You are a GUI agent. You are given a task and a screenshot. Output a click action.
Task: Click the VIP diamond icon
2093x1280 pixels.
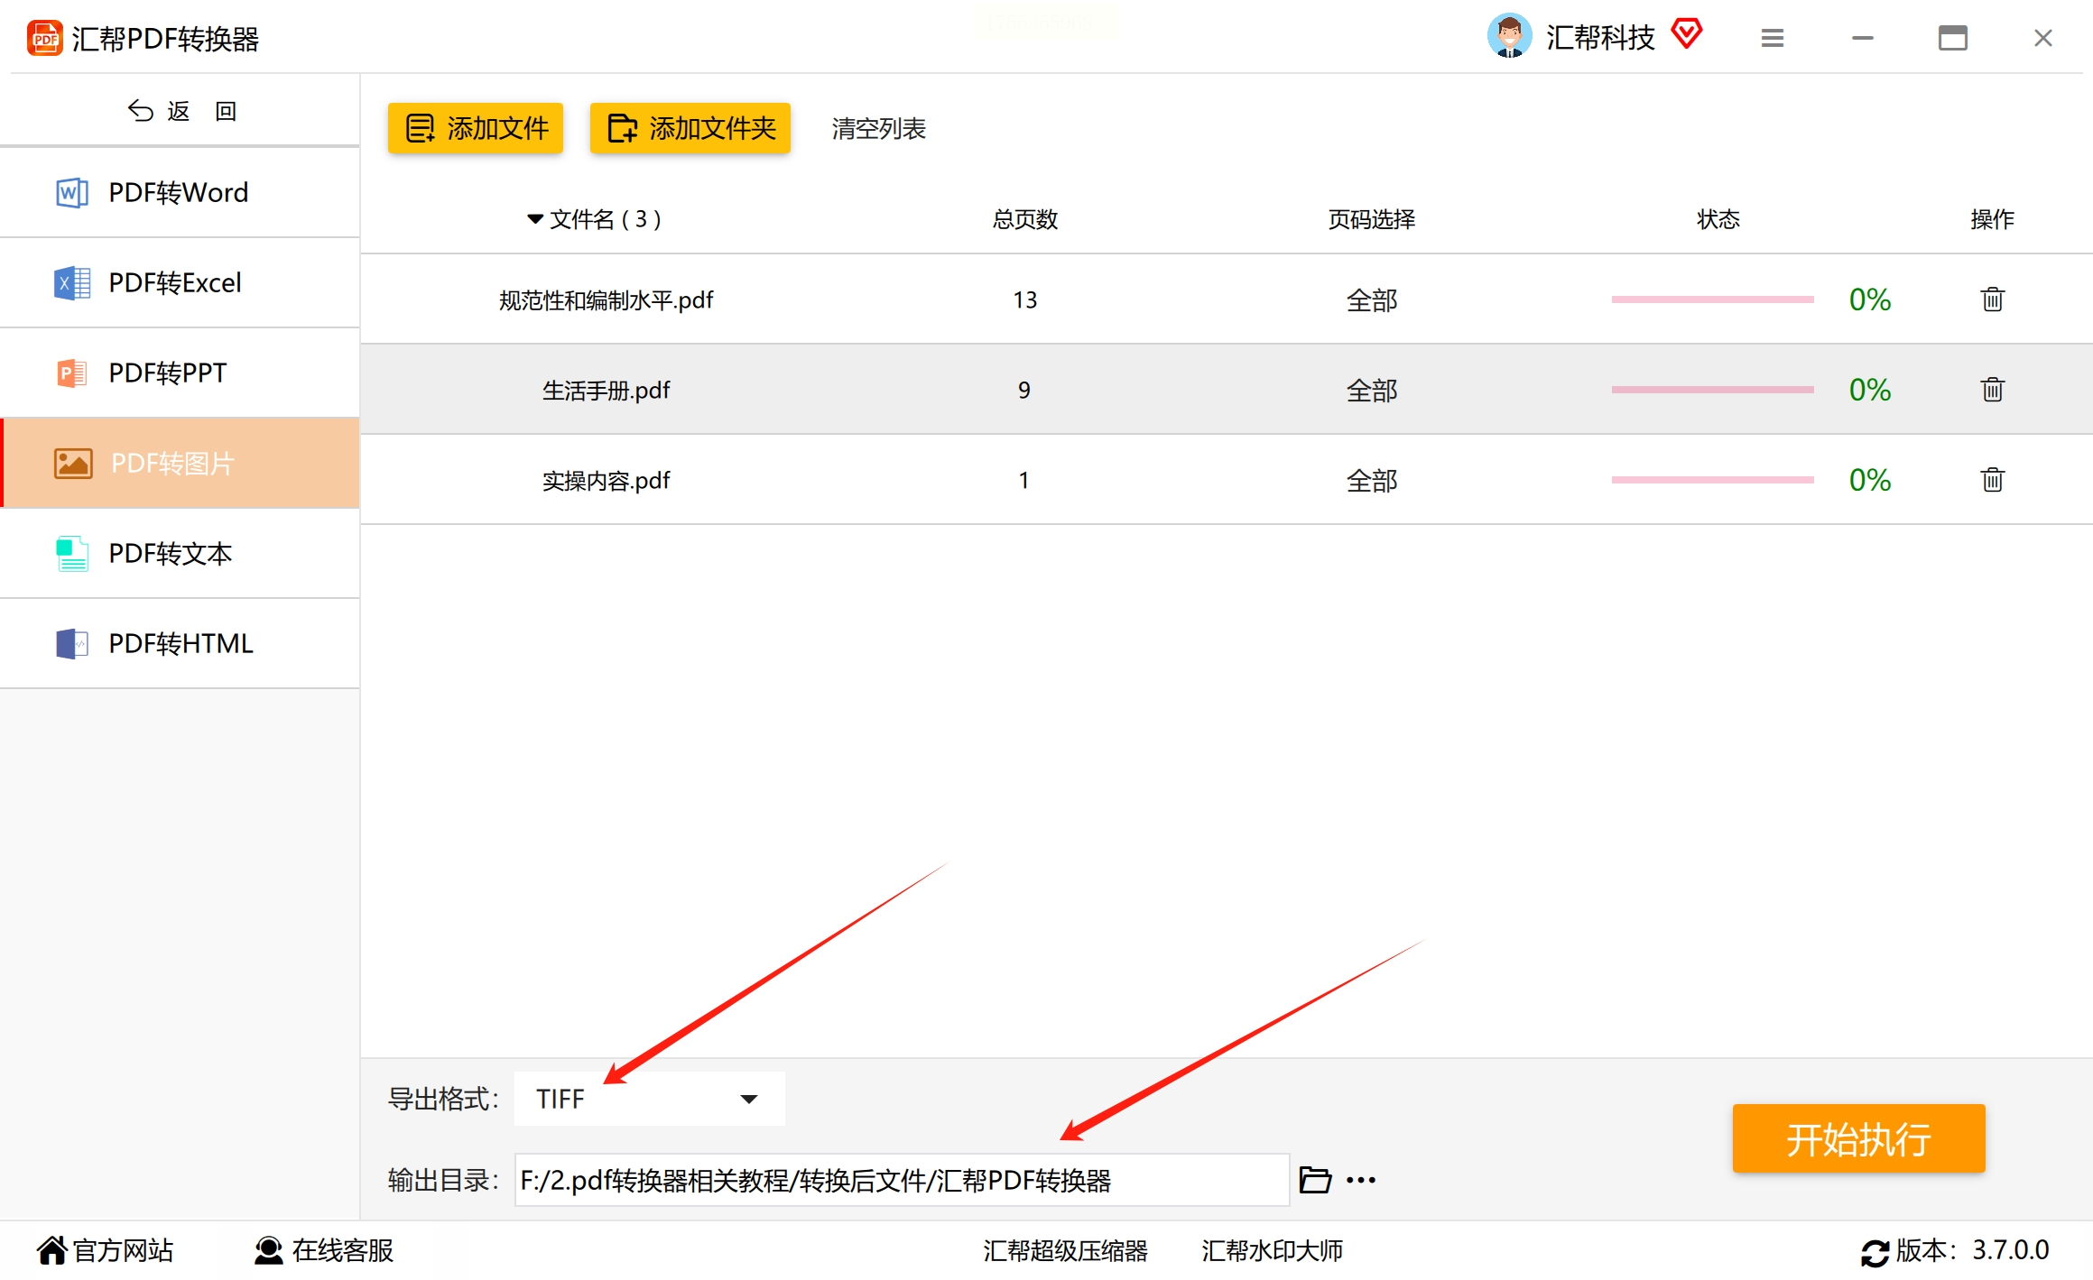coord(1686,35)
